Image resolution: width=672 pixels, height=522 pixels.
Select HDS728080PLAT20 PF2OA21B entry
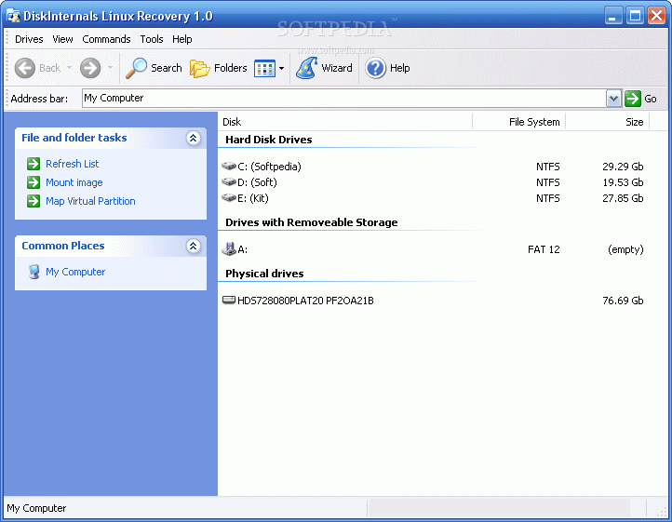pos(305,301)
